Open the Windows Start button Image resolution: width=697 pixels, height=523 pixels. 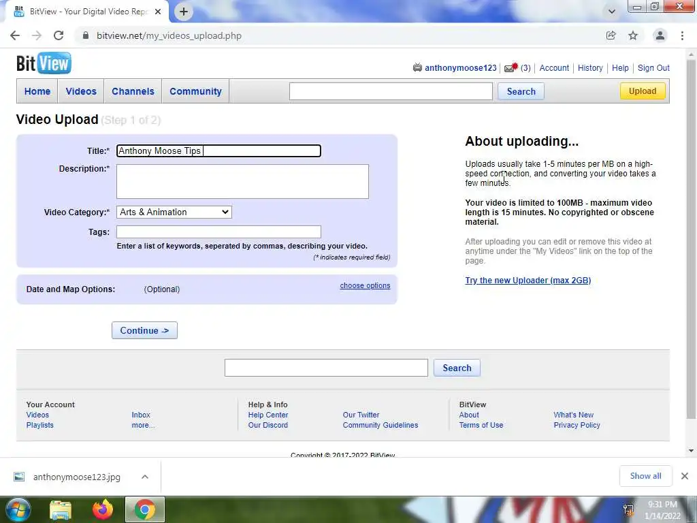click(x=17, y=509)
